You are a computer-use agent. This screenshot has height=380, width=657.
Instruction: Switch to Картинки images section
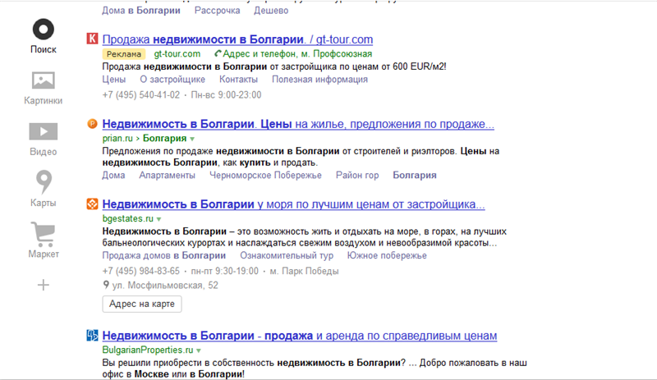(x=44, y=80)
